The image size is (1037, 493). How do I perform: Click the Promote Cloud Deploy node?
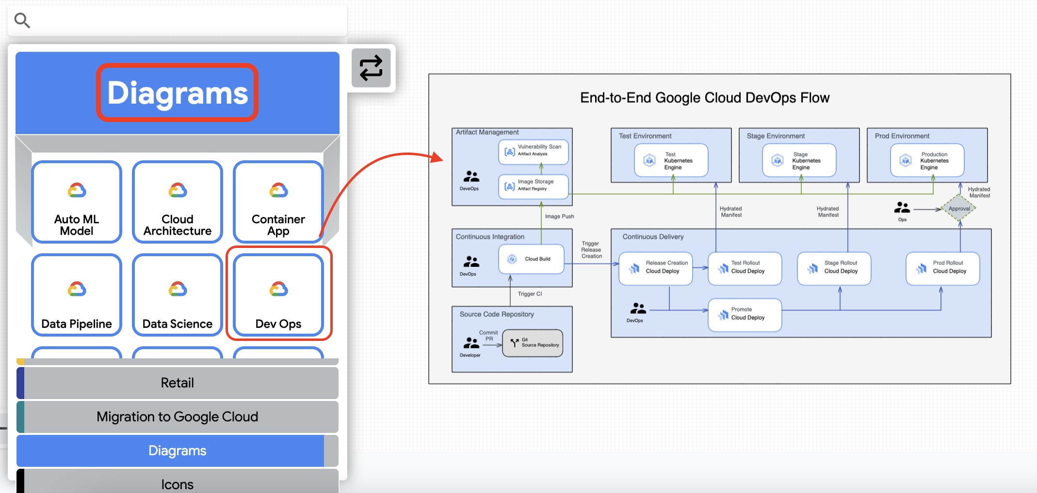pyautogui.click(x=745, y=315)
